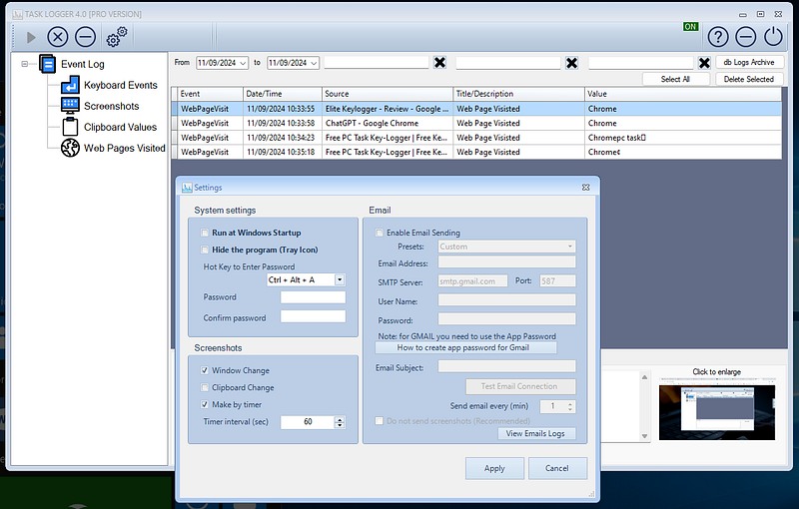The image size is (799, 509).
Task: Click the first filter text field
Action: [377, 62]
